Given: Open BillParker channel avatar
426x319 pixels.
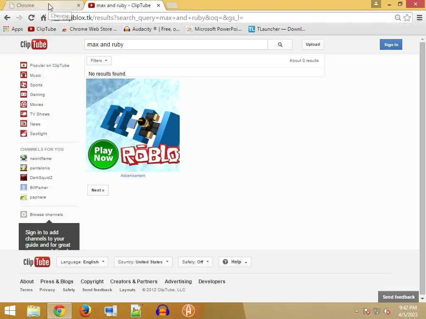Looking at the screenshot, I should coord(24,187).
